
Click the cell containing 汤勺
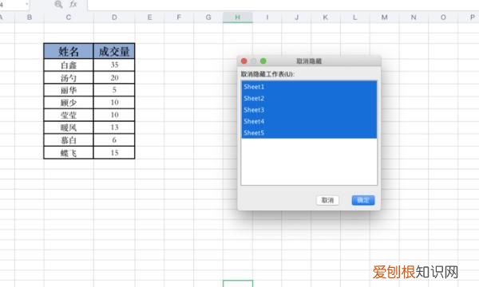click(x=69, y=78)
